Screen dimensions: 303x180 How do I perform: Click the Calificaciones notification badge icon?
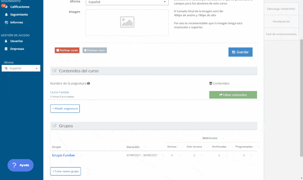click(x=4, y=7)
